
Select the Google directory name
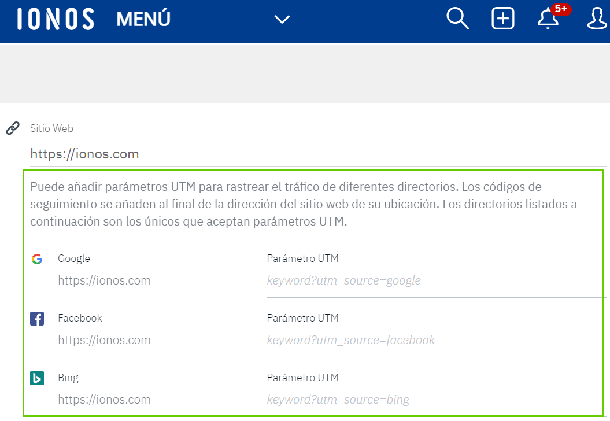point(74,258)
